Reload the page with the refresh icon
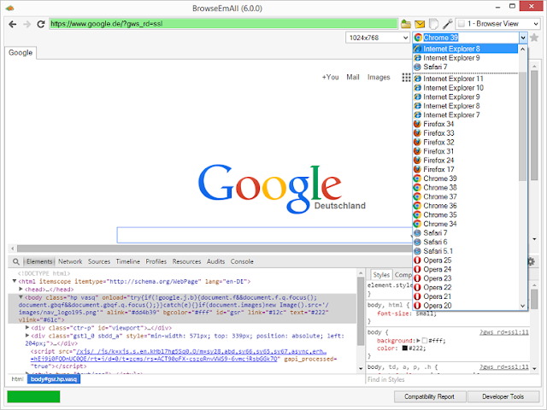 click(41, 24)
